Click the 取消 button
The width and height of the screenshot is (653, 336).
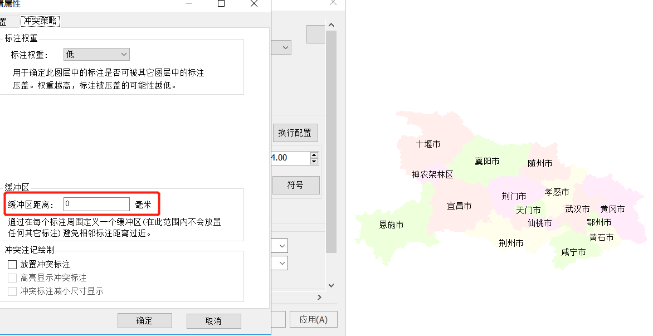click(x=213, y=321)
